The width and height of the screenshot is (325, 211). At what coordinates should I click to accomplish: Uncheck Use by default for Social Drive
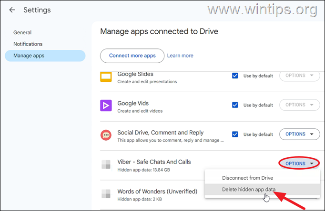[x=235, y=134]
